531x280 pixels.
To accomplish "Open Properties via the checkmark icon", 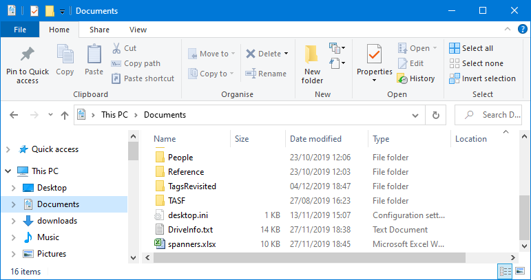I will point(374,54).
